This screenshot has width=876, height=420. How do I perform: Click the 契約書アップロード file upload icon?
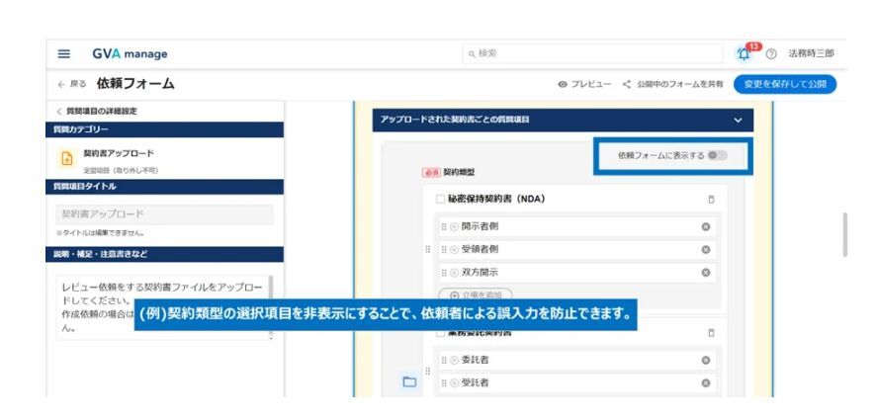[x=67, y=159]
